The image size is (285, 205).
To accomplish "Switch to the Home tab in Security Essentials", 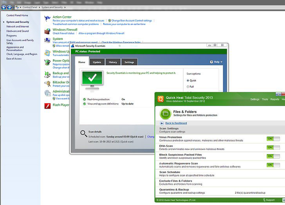I will pyautogui.click(x=82, y=62).
